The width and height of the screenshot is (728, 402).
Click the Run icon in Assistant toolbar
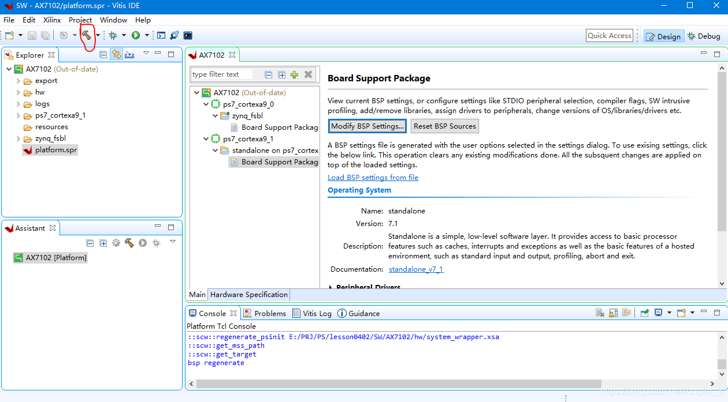143,243
